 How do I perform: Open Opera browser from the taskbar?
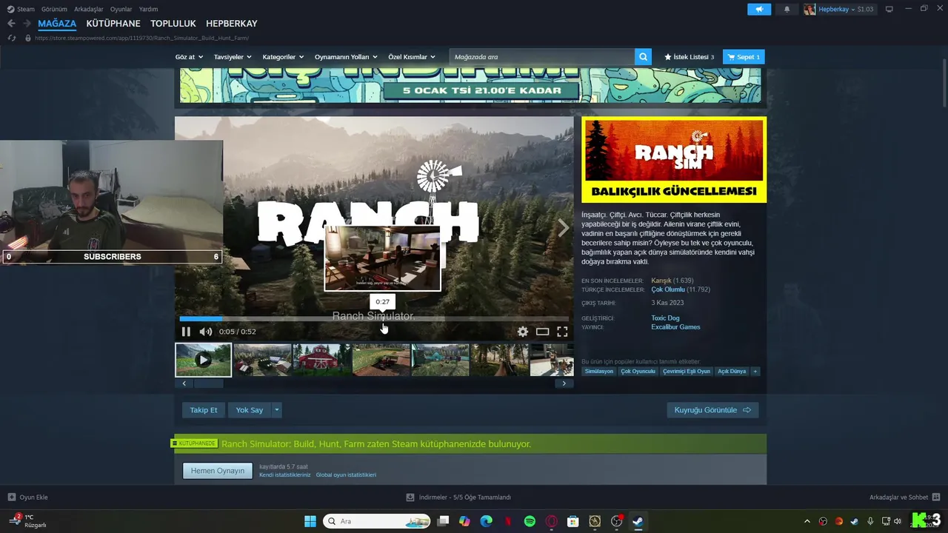[x=551, y=521]
